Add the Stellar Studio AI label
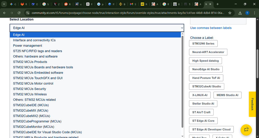This screenshot has height=138, width=259. pos(203,104)
